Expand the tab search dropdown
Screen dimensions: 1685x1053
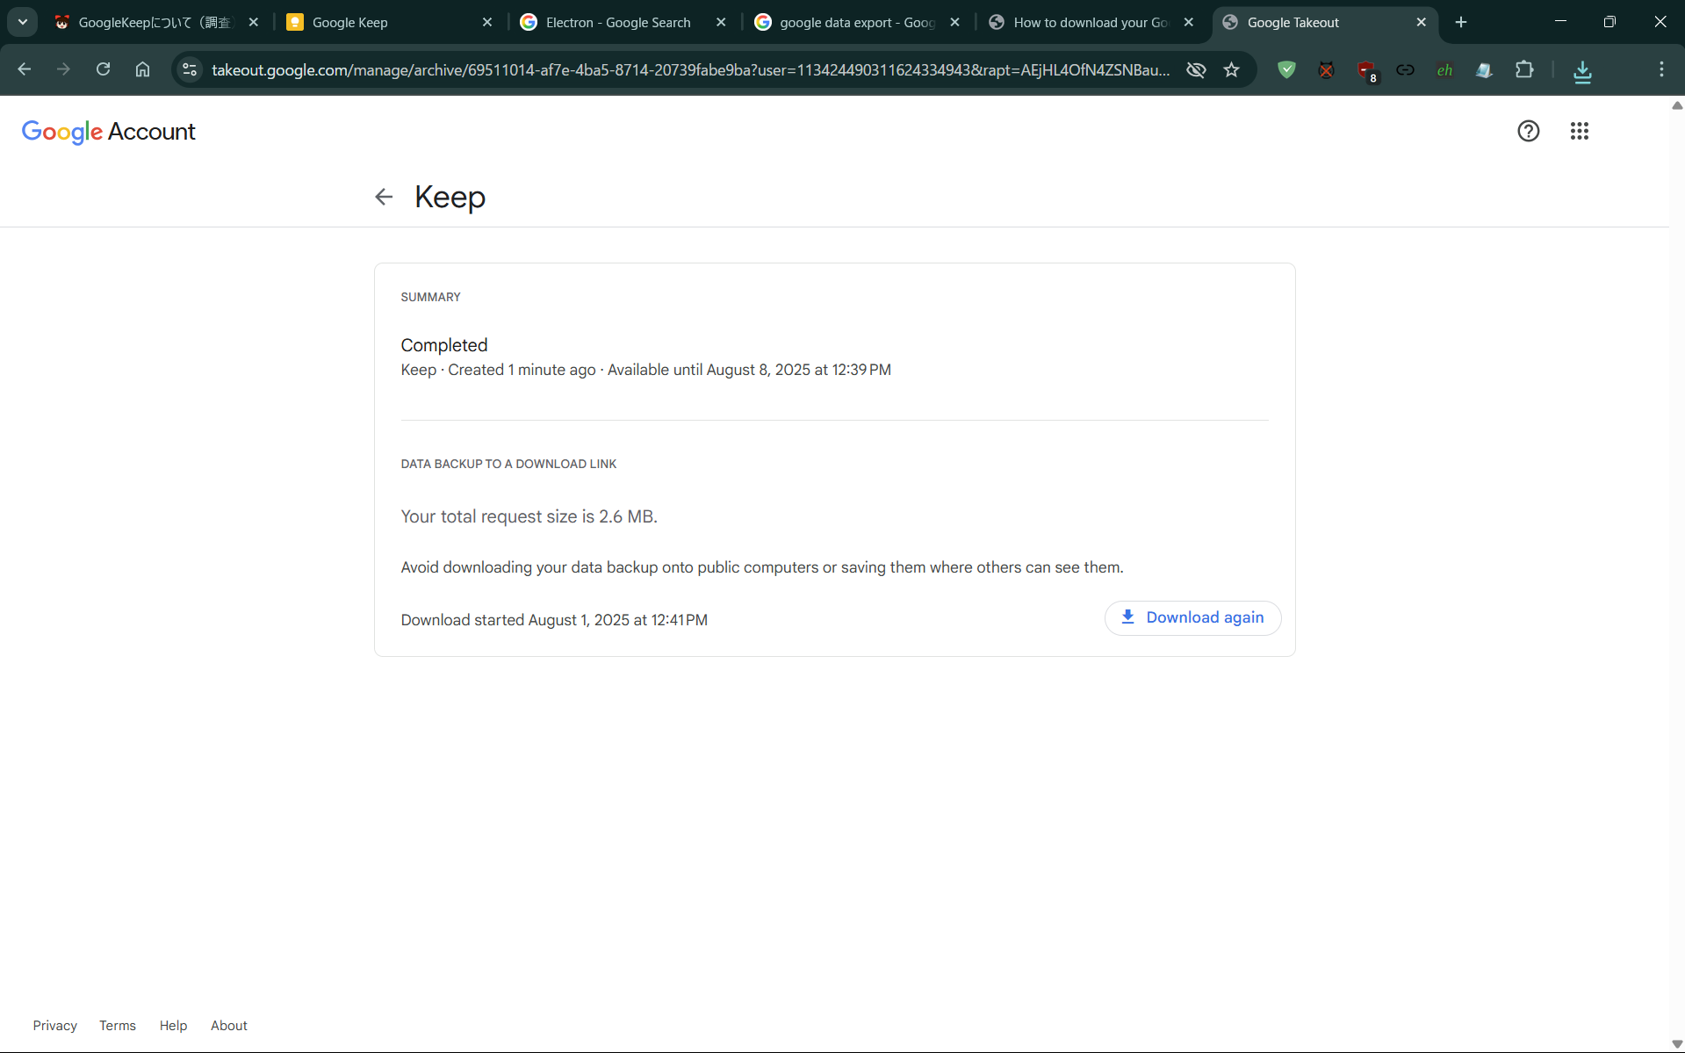pyautogui.click(x=23, y=22)
